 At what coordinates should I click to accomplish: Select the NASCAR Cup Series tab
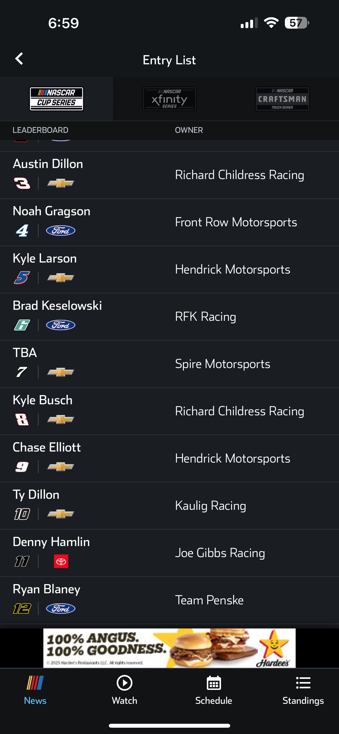(56, 99)
